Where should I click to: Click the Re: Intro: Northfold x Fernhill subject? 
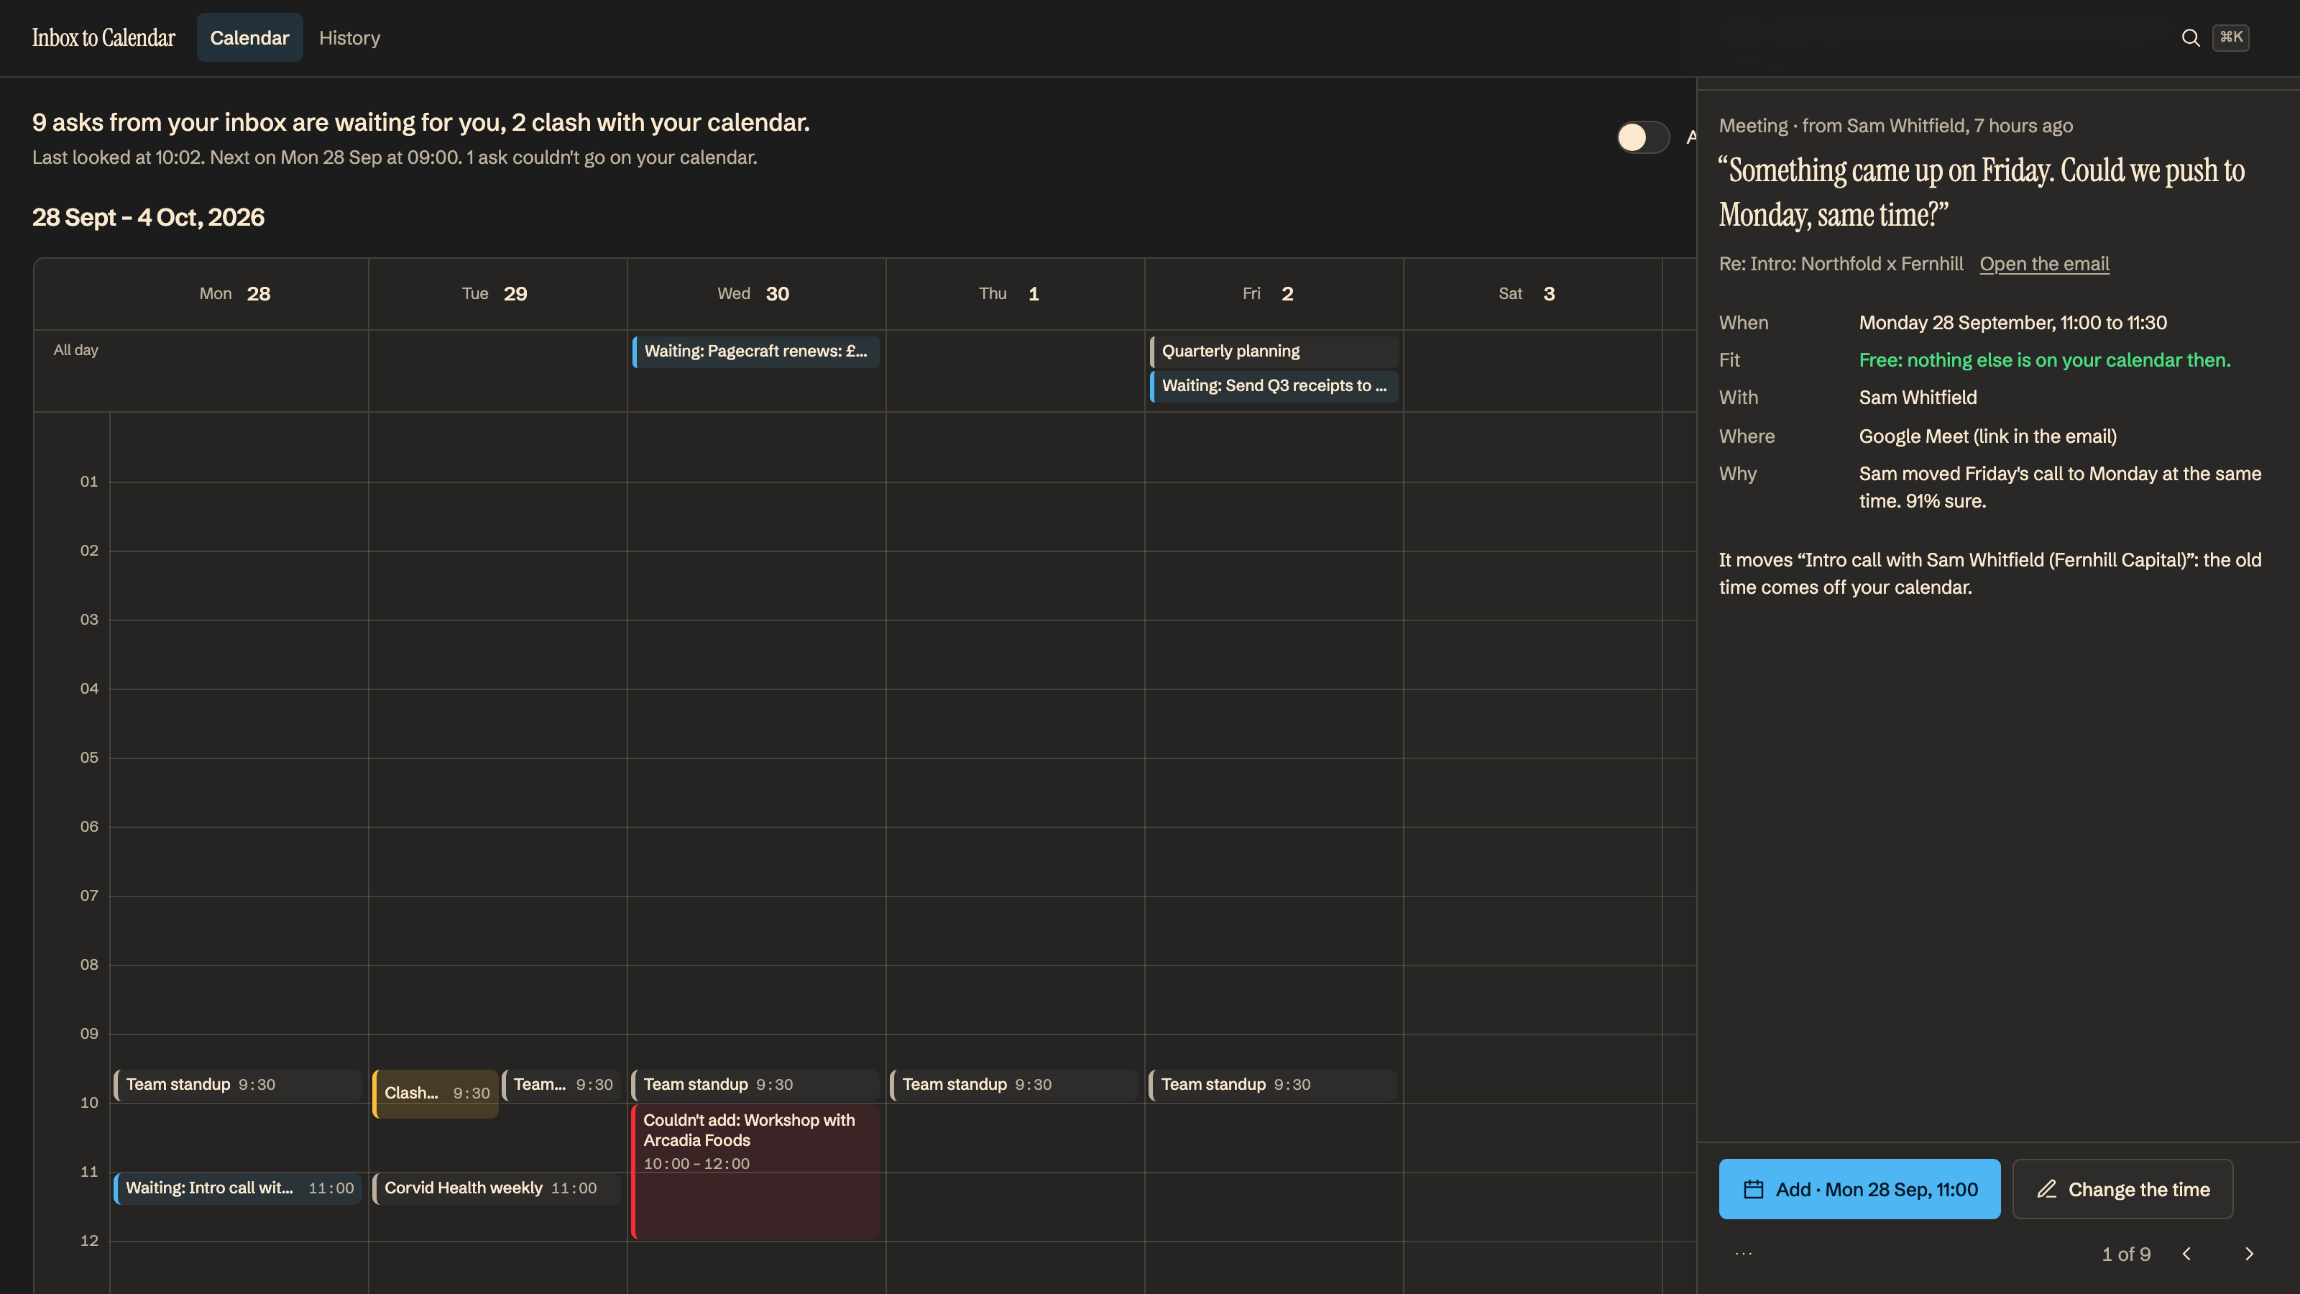1841,263
